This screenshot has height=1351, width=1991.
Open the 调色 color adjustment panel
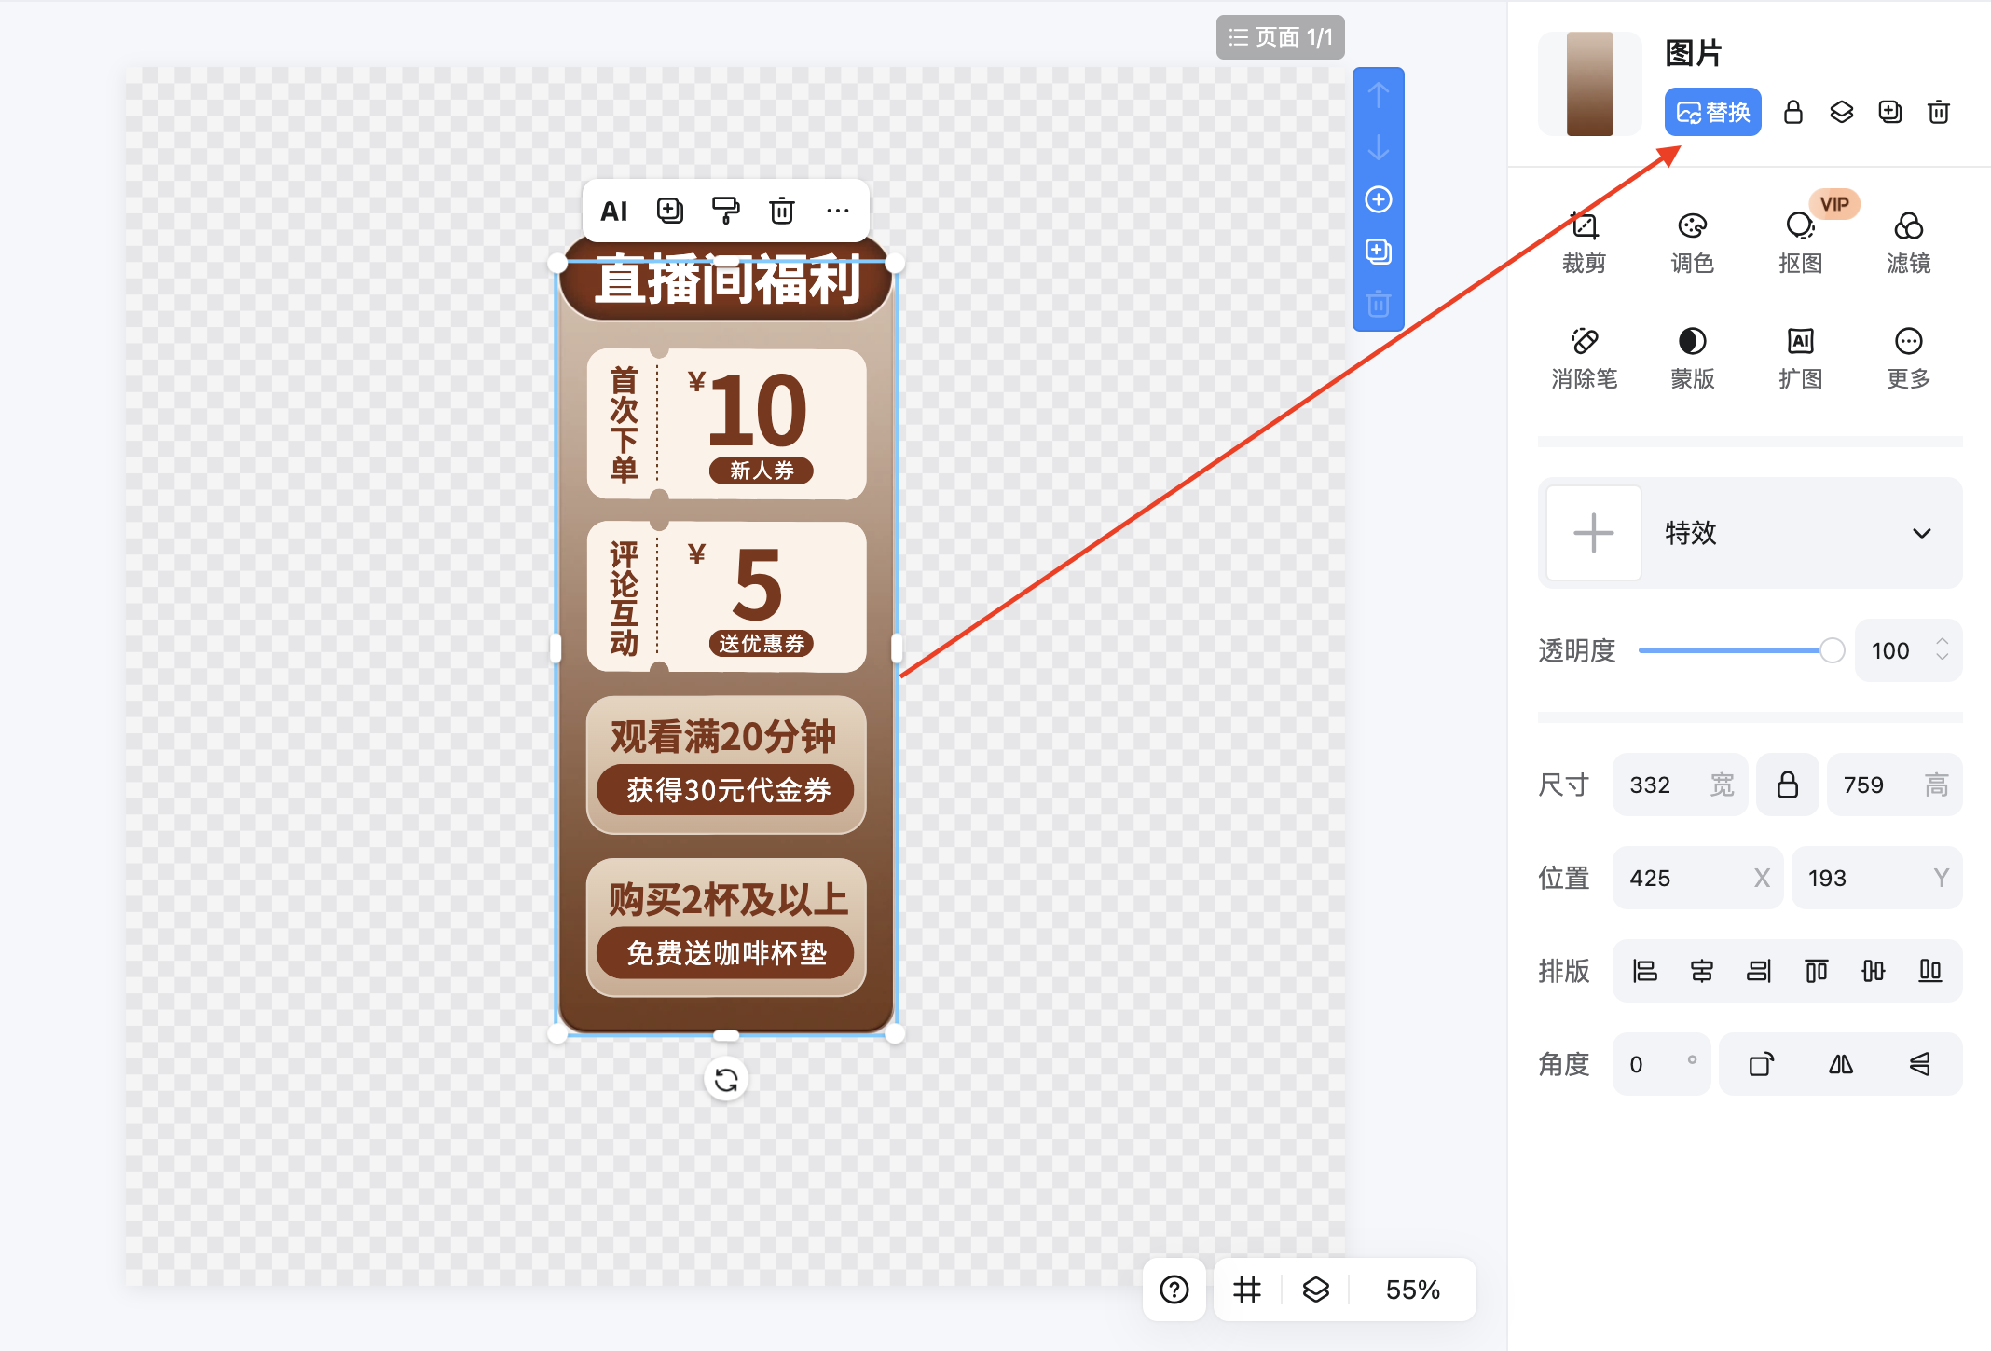[1693, 239]
